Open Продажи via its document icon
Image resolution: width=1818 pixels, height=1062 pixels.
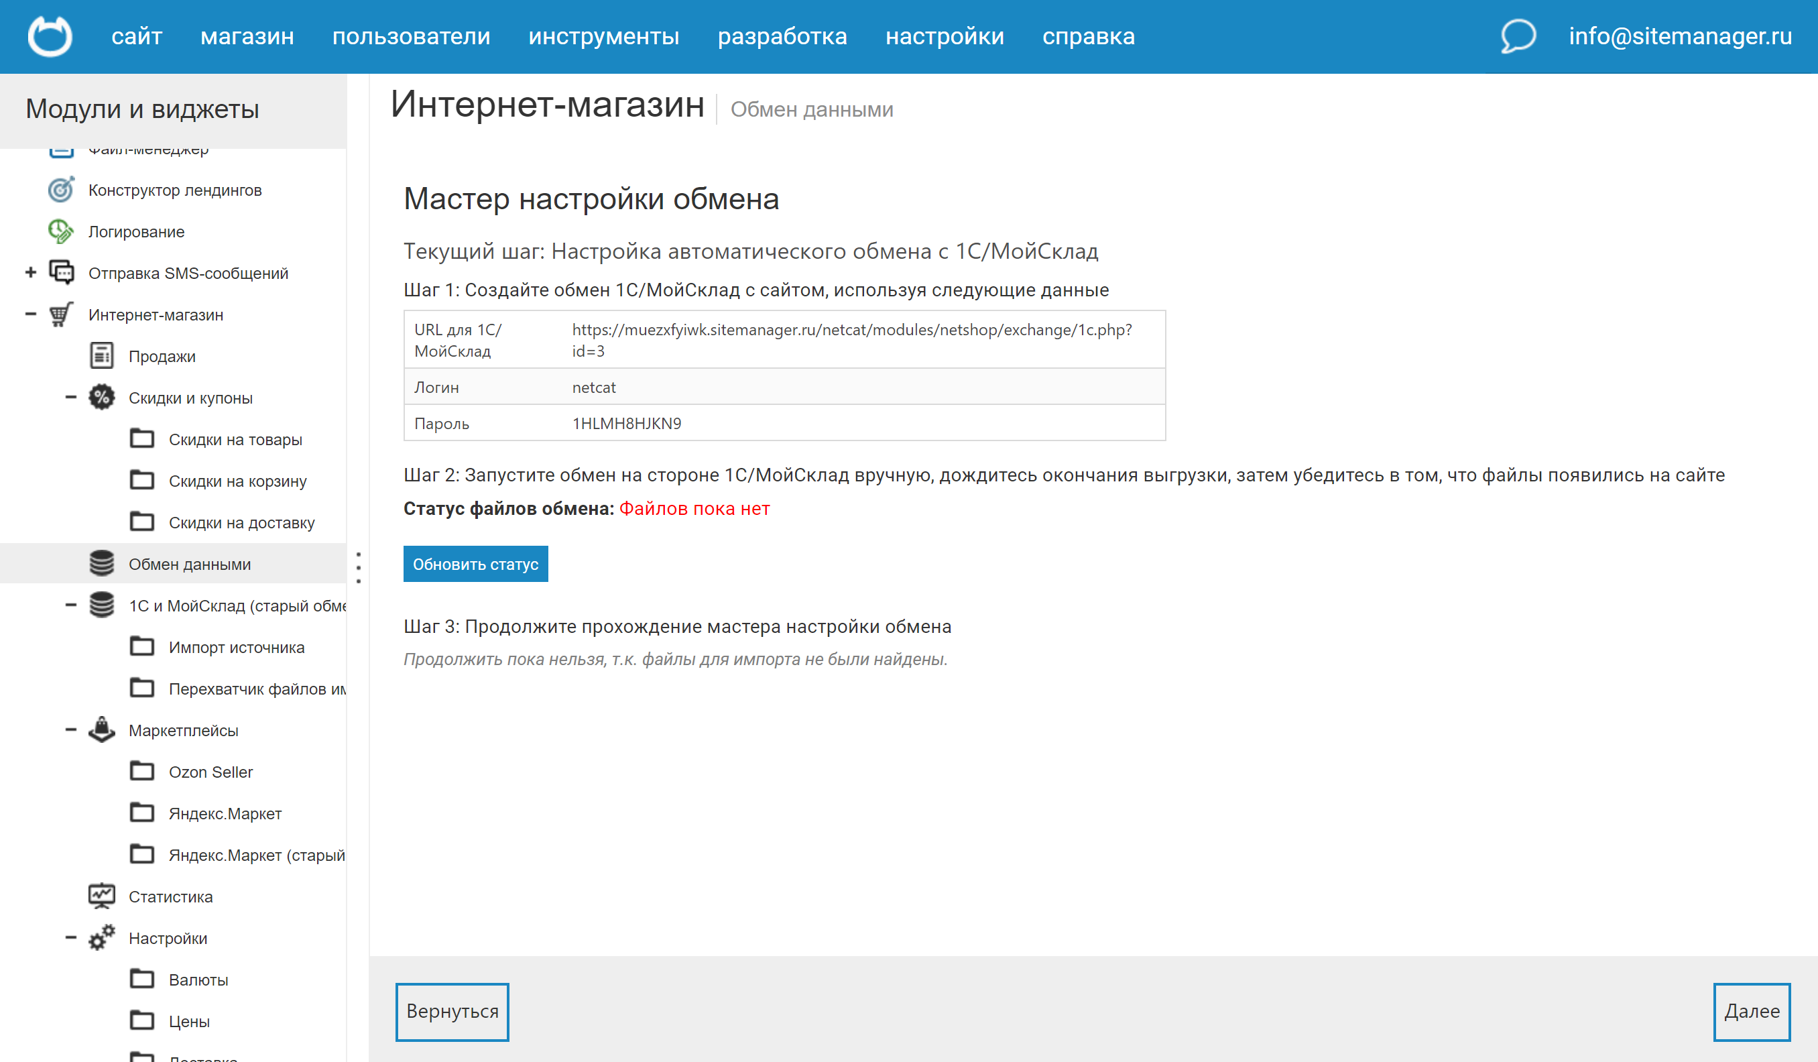[101, 356]
